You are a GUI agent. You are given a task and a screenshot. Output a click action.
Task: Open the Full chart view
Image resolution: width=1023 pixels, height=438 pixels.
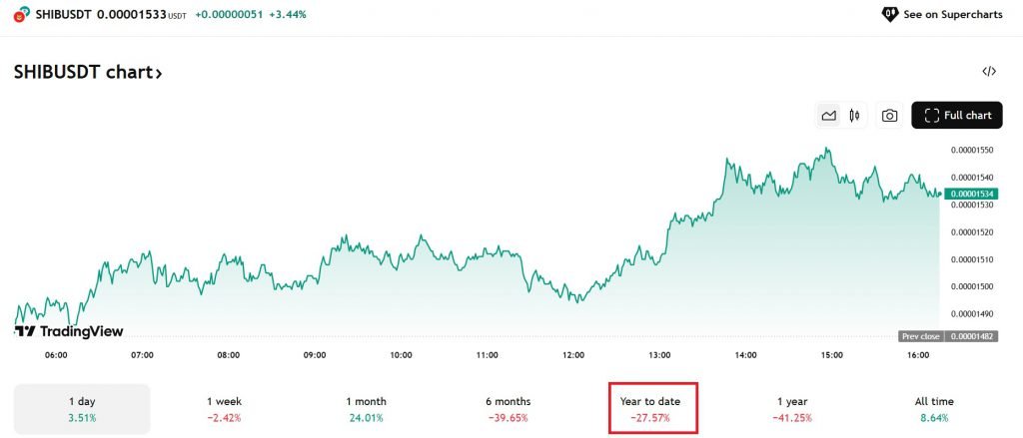pos(956,116)
